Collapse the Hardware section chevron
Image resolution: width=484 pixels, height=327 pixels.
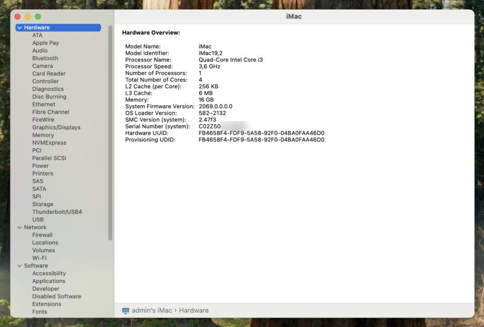click(19, 28)
